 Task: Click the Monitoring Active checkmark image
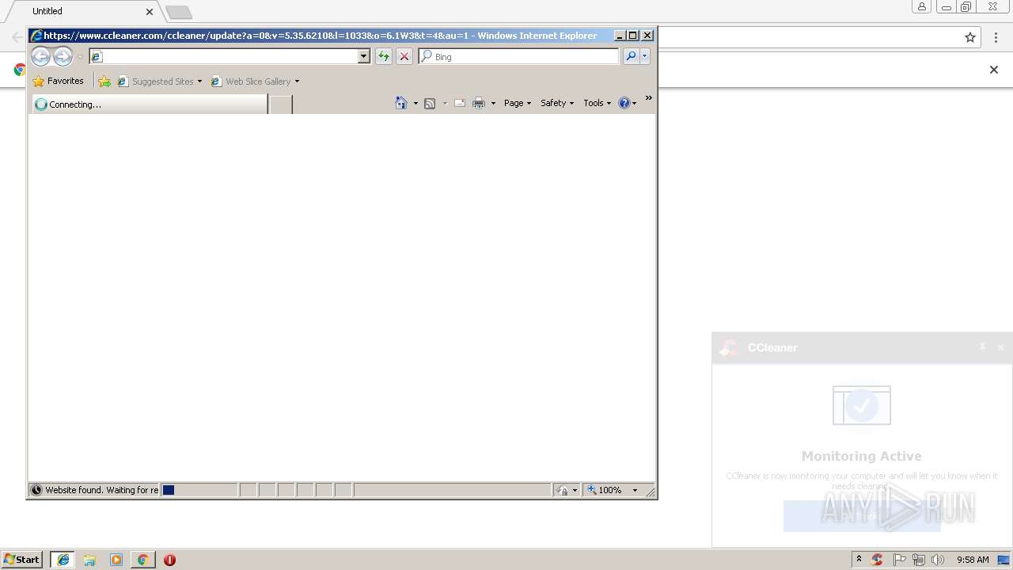[861, 406]
